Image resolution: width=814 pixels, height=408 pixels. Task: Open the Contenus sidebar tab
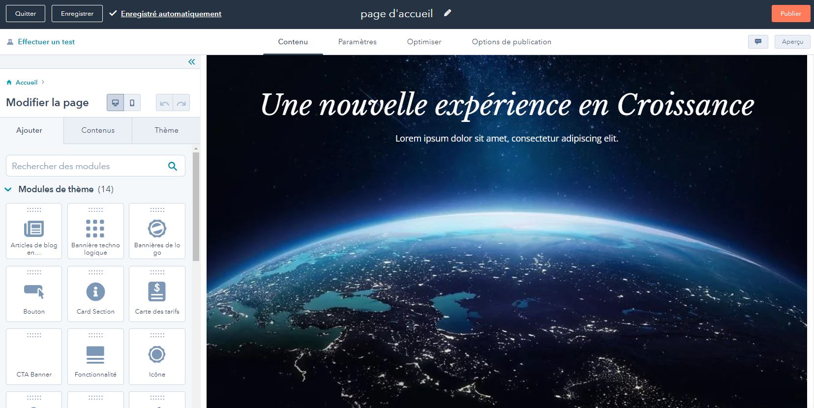pyautogui.click(x=98, y=130)
